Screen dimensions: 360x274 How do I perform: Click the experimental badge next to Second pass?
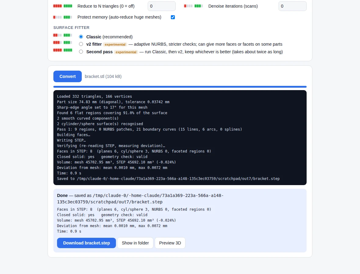[126, 52]
